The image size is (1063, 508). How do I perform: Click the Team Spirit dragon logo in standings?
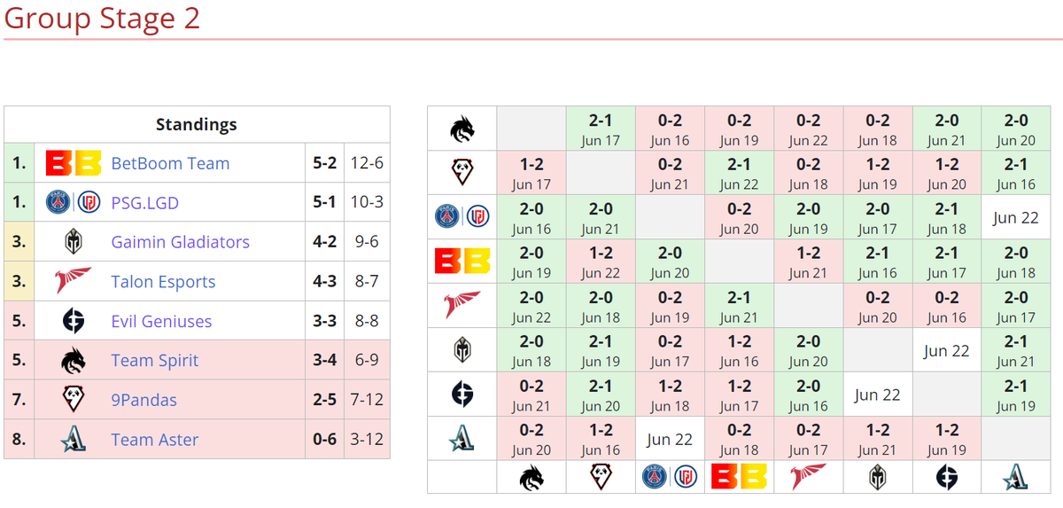pos(73,361)
